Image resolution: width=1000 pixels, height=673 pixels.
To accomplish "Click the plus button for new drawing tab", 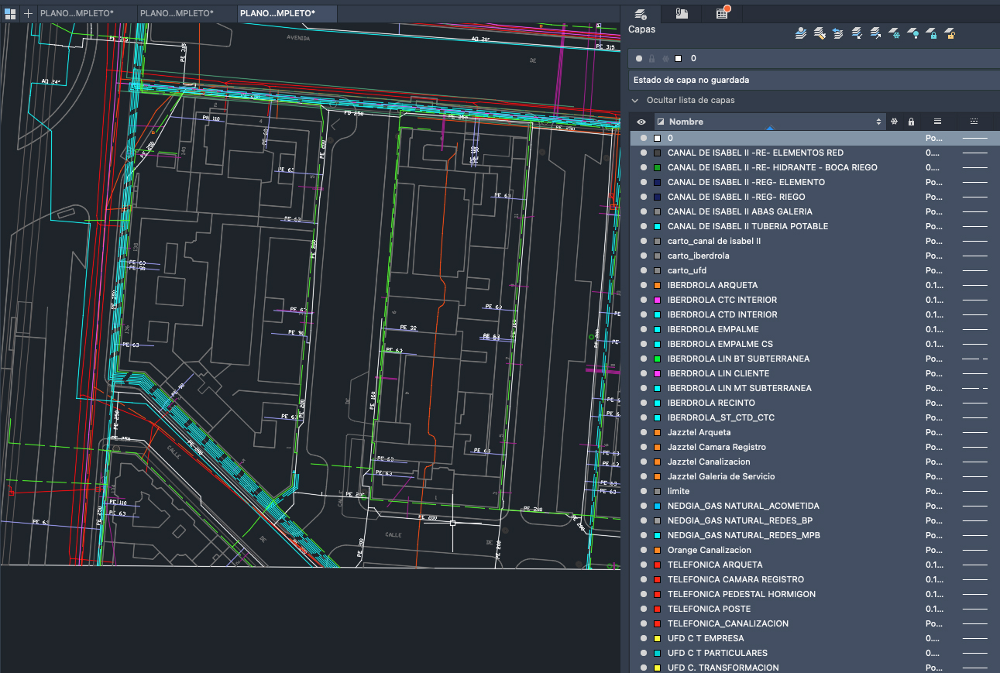I will coord(29,13).
